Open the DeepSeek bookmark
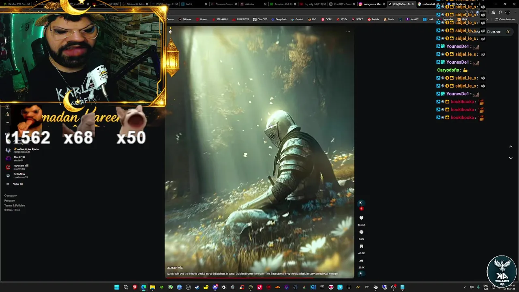 (279, 19)
